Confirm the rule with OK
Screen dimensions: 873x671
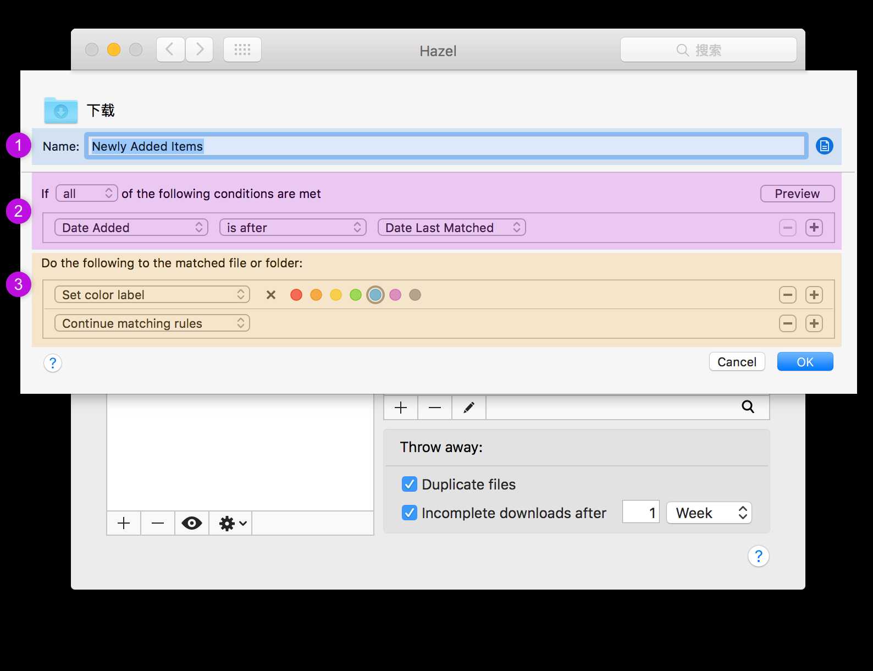(x=805, y=362)
